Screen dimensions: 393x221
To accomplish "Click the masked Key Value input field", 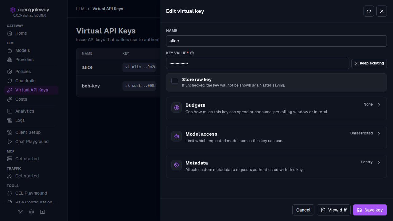I will pos(257,63).
